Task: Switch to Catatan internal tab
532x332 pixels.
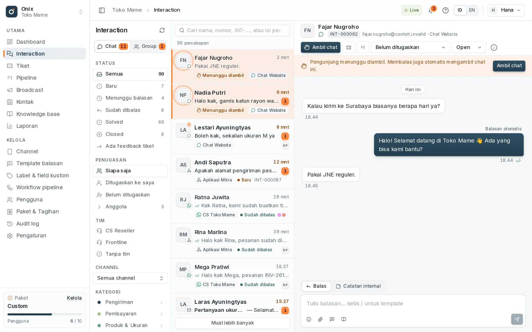Action: pyautogui.click(x=358, y=286)
